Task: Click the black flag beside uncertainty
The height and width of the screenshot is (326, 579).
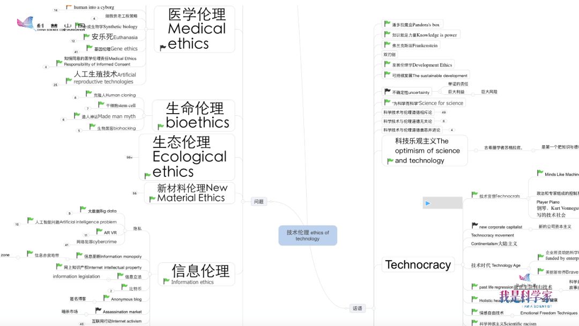Action: coord(388,92)
